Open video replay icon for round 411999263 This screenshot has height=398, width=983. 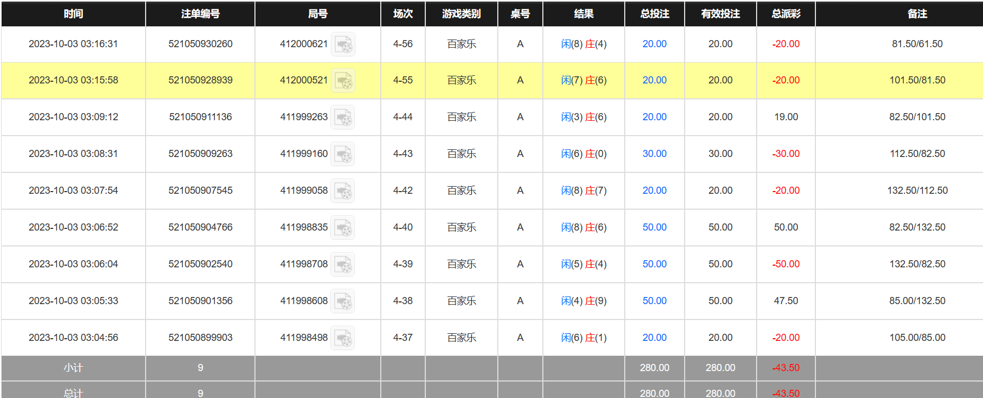click(343, 117)
